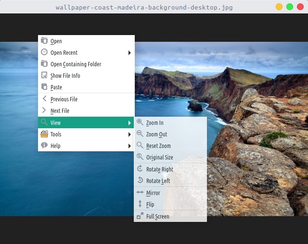Select Flip in the submenu

click(170, 205)
